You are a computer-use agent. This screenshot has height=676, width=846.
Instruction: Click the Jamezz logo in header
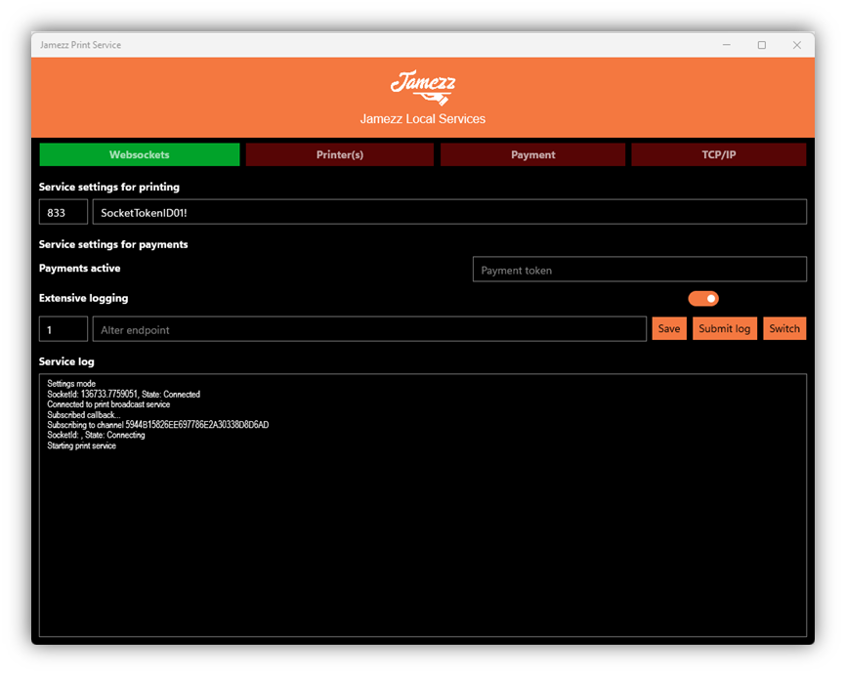pyautogui.click(x=422, y=87)
